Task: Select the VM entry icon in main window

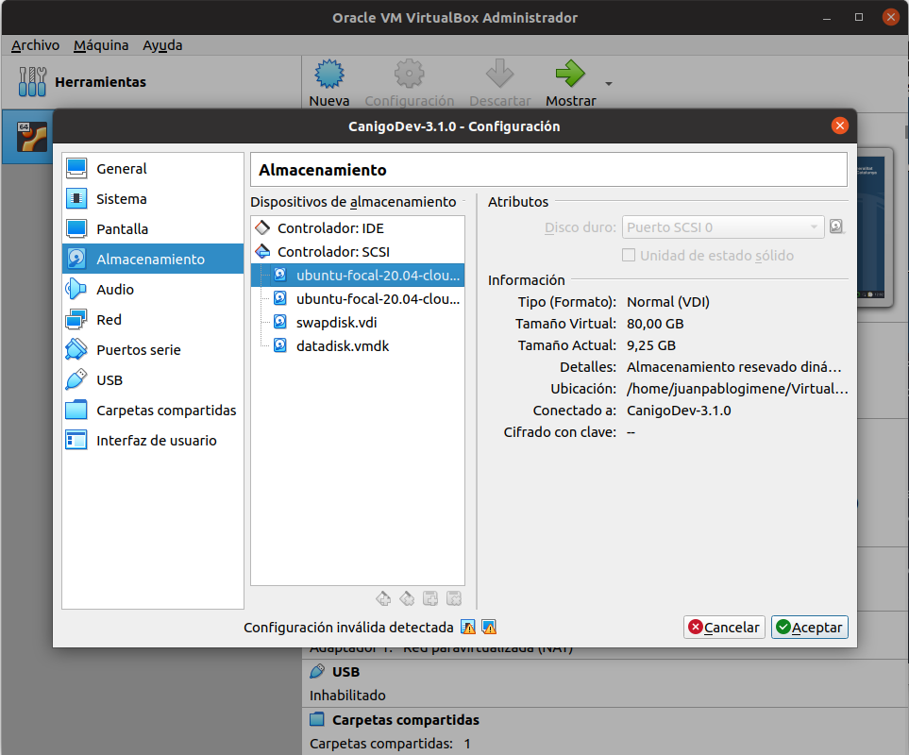Action: tap(31, 137)
